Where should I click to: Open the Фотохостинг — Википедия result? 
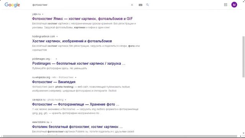coord(54,82)
